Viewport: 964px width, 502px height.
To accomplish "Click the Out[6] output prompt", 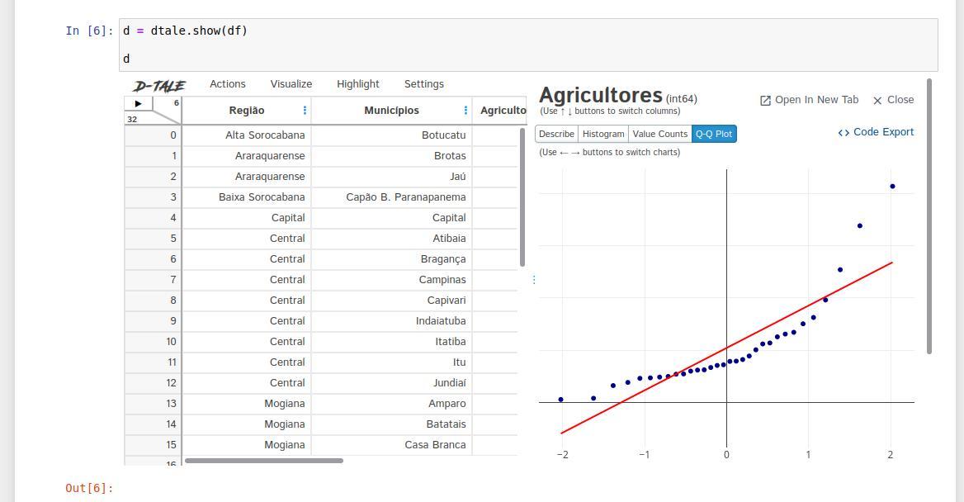I will point(89,488).
